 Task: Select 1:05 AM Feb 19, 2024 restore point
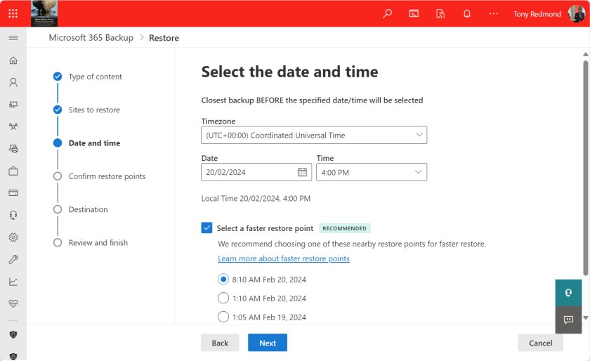[x=223, y=317]
